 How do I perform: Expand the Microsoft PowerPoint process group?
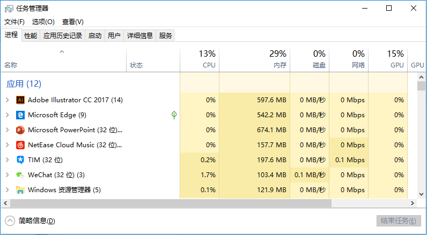click(x=8, y=130)
